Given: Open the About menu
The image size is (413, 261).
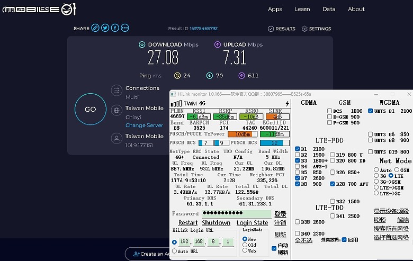Looking at the screenshot, I should [356, 9].
